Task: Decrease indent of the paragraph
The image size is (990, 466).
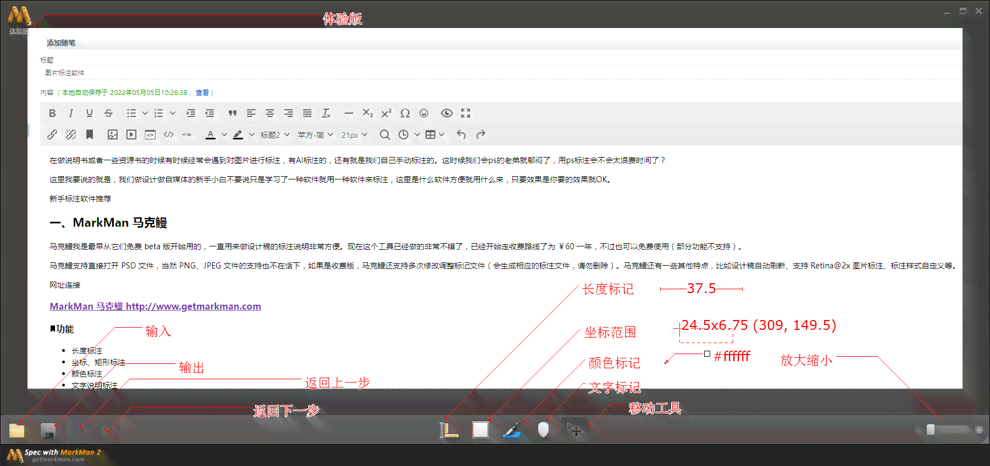Action: (x=209, y=113)
